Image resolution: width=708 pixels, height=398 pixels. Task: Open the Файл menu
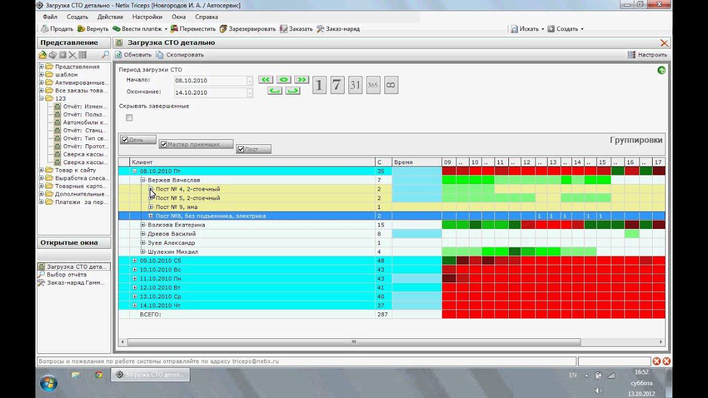tap(50, 17)
